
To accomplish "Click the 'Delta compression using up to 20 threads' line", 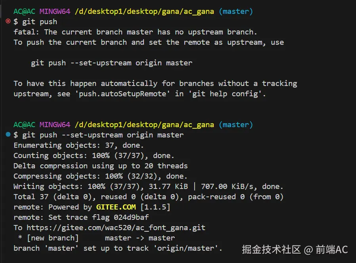I will (100, 166).
